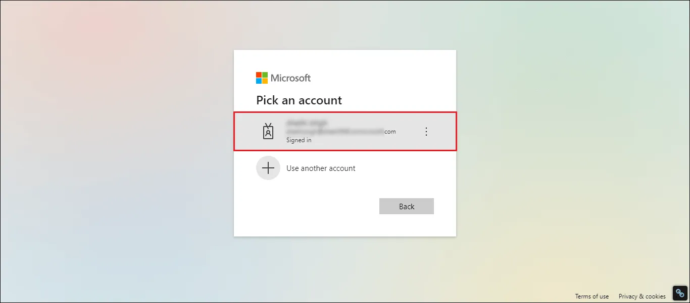
Task: Choose Use another account
Action: [x=345, y=168]
